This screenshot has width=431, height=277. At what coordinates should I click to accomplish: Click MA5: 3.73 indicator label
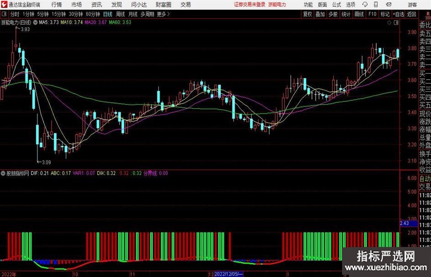coord(49,22)
